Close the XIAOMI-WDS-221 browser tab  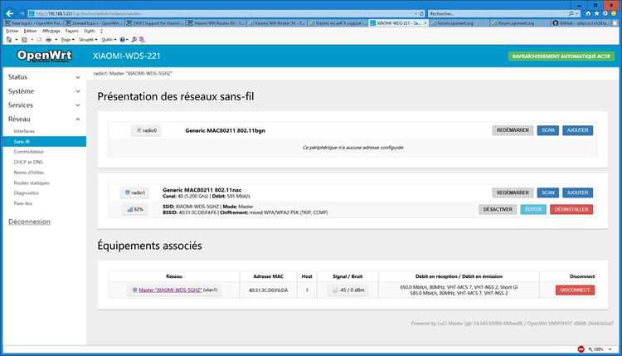(425, 23)
